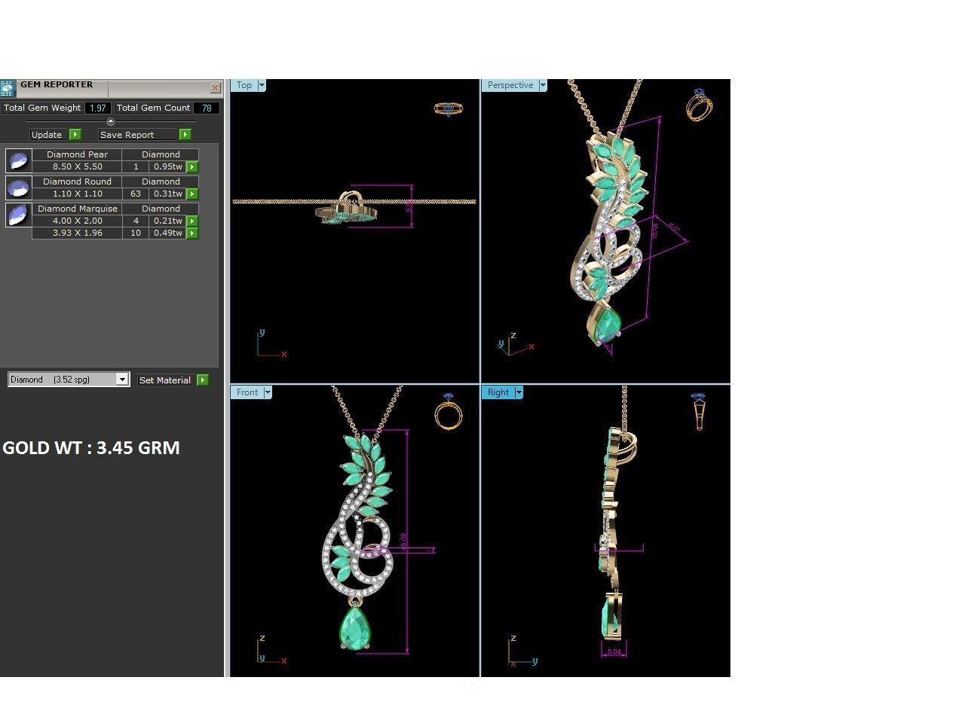Select the Front viewport label

[247, 392]
